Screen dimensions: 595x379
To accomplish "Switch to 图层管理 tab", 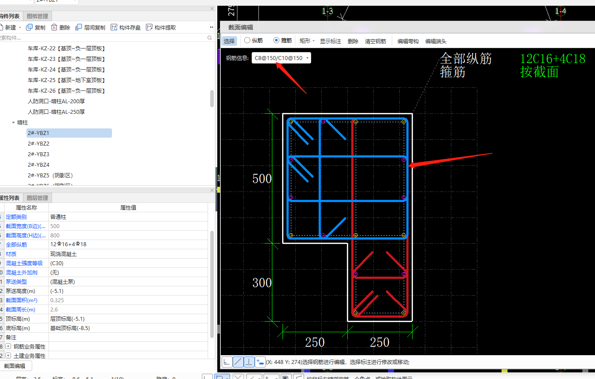I will (x=37, y=198).
